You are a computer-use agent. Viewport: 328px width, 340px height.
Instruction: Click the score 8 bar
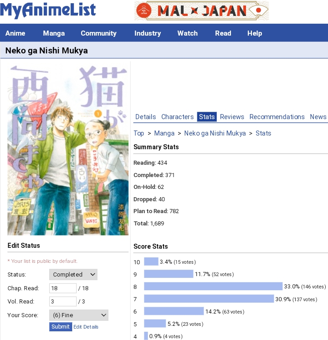(x=213, y=286)
